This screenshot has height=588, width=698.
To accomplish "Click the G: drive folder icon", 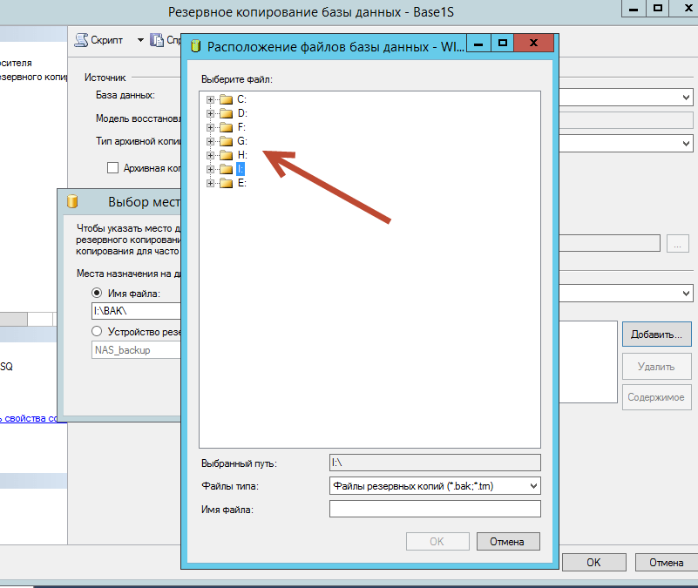I will point(226,141).
